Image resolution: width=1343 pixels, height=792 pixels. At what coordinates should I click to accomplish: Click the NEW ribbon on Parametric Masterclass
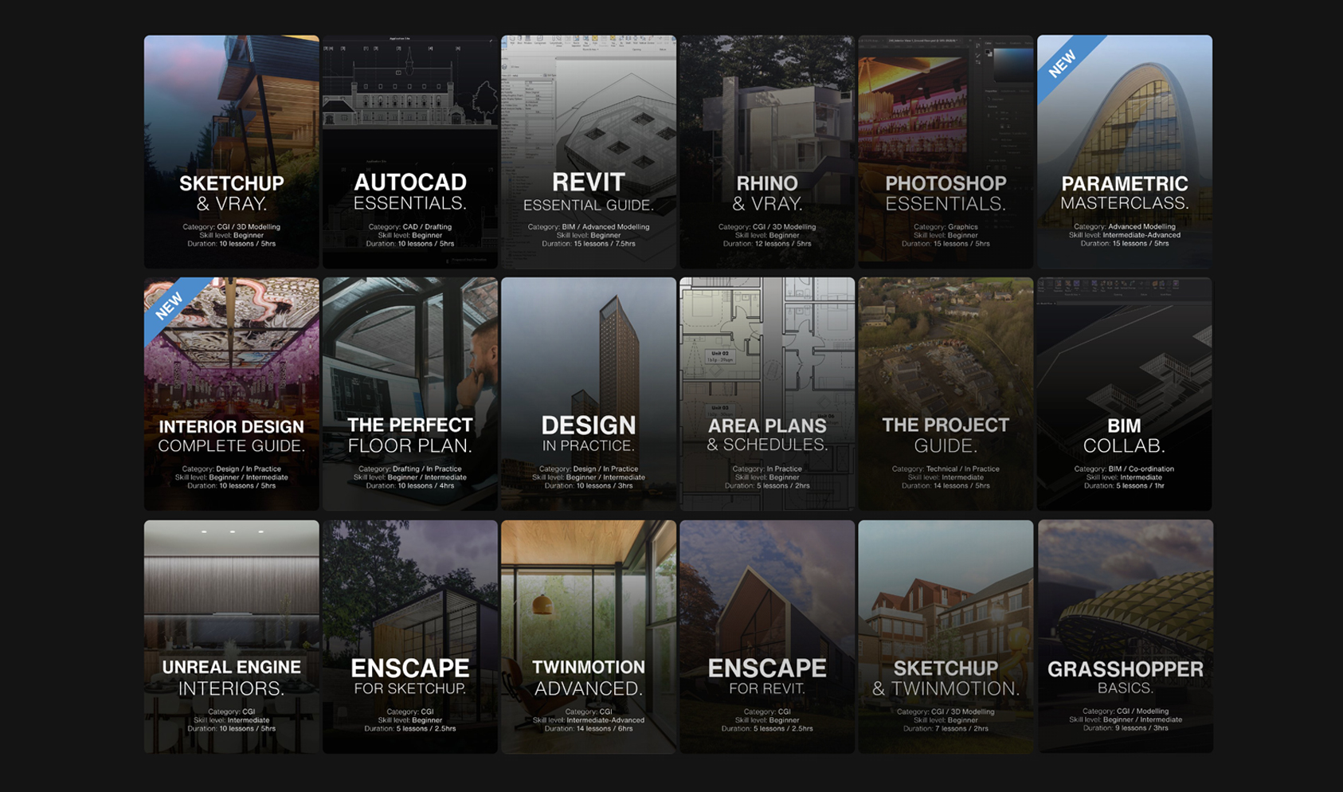coord(1063,64)
